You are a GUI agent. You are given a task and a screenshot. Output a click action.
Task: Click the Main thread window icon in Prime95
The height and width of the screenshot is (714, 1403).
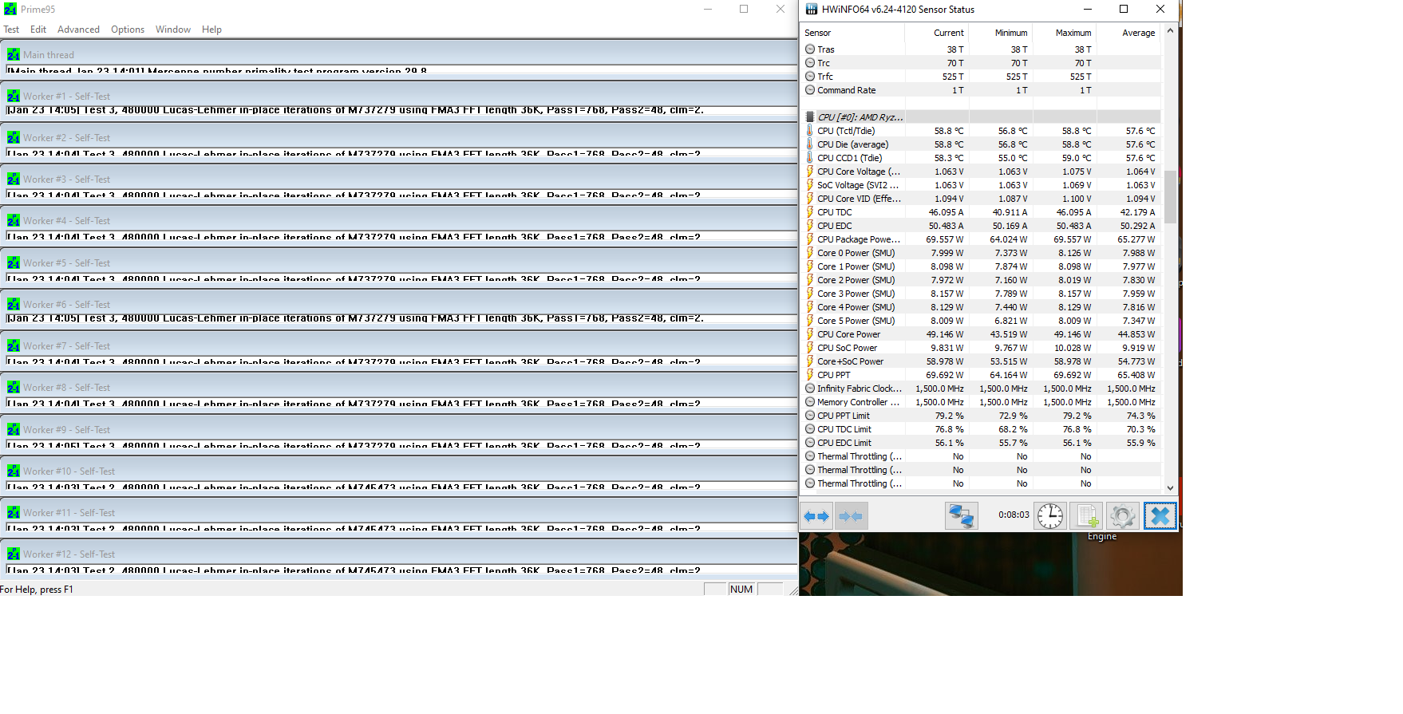[14, 54]
